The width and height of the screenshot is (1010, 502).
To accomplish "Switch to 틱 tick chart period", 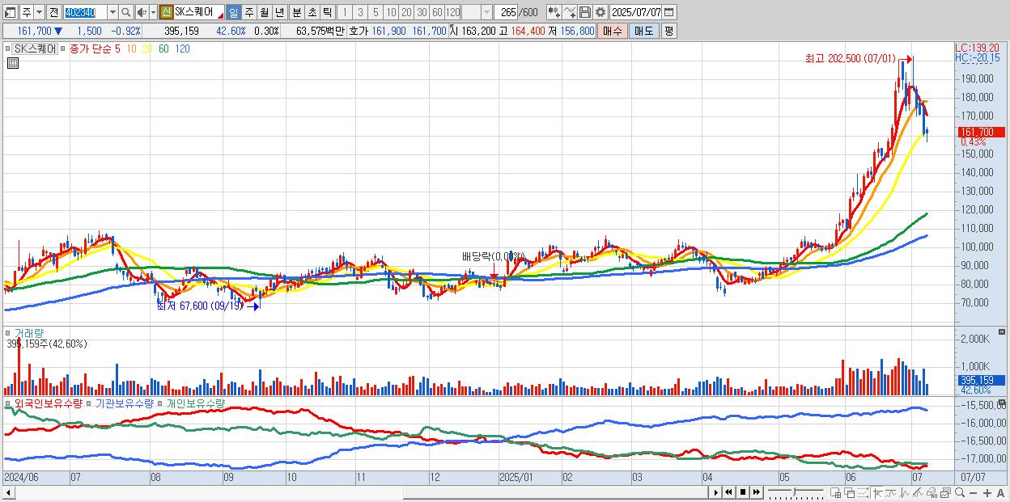I will click(327, 12).
